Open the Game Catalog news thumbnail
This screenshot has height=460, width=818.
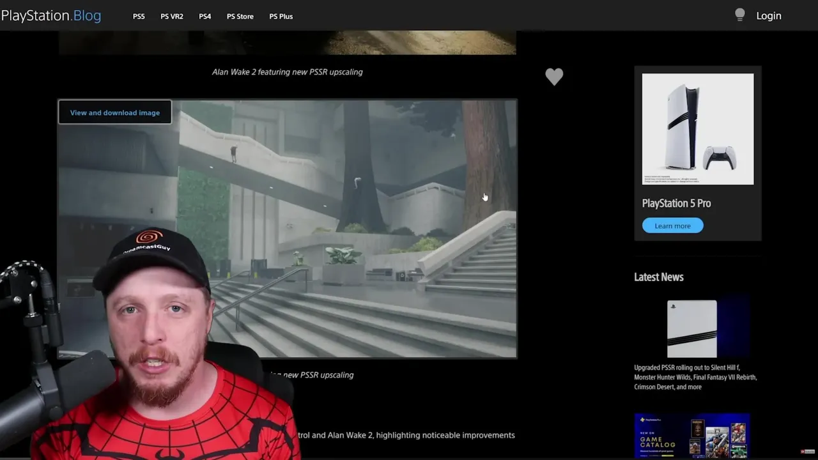(x=692, y=436)
